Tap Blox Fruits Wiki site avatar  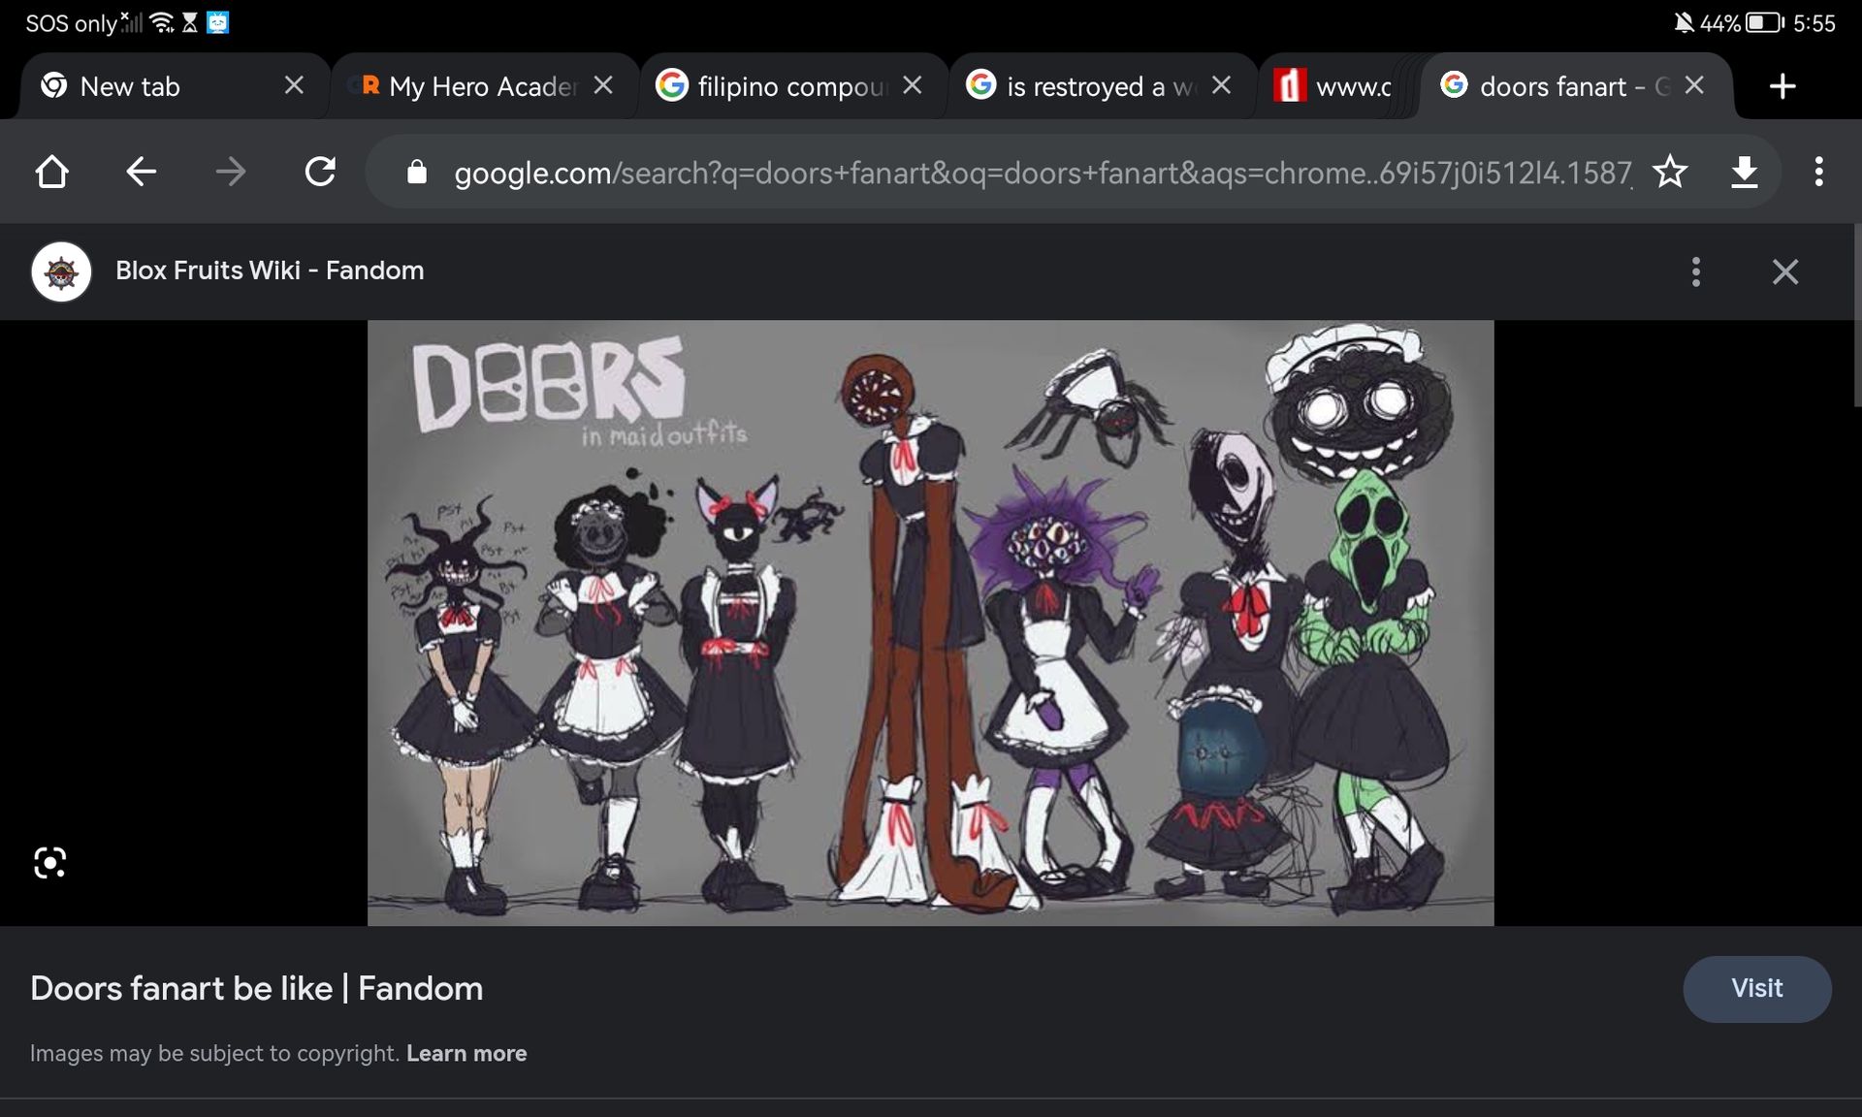click(62, 271)
